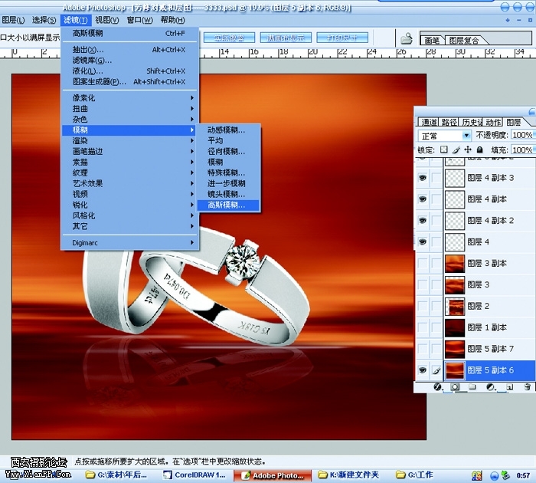Open the blend mode 正常 dropdown
Viewport: 536px width, 483px height.
coord(445,136)
